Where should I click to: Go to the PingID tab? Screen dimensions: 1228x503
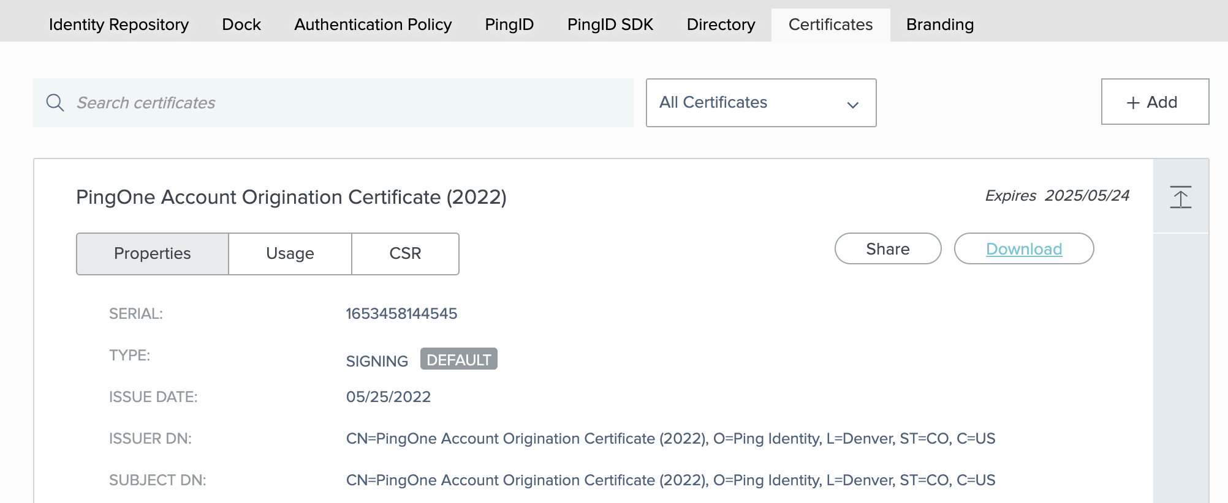[509, 24]
